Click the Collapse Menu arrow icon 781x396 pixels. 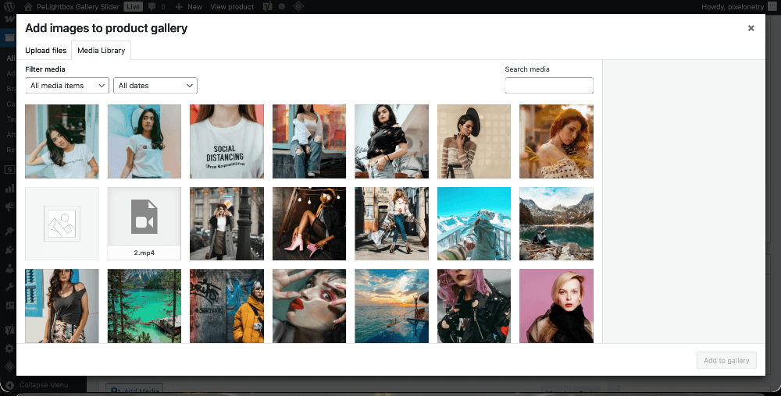click(9, 384)
